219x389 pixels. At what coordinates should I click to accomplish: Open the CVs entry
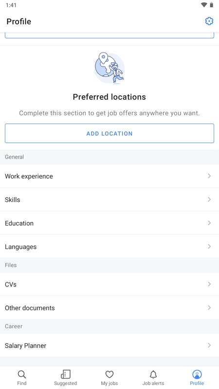tap(109, 284)
